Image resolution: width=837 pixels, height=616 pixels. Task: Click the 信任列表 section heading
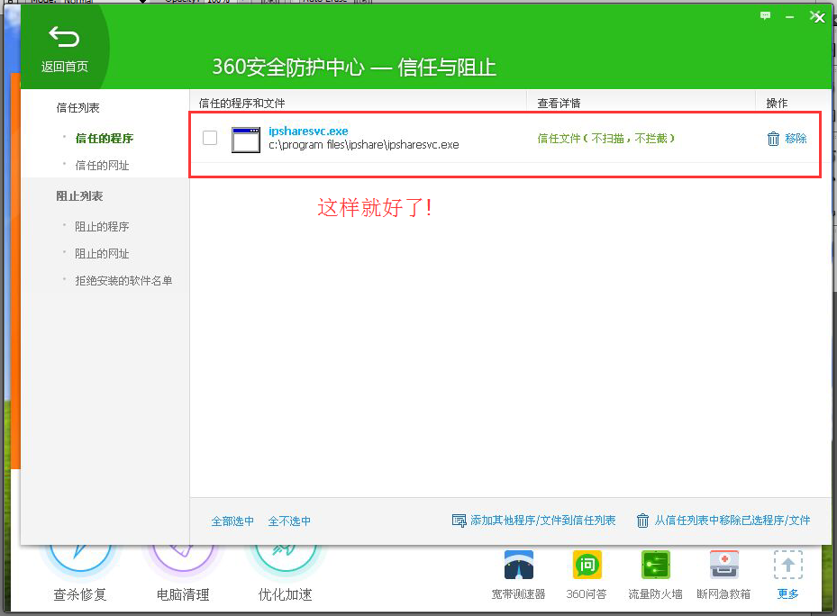tap(78, 108)
